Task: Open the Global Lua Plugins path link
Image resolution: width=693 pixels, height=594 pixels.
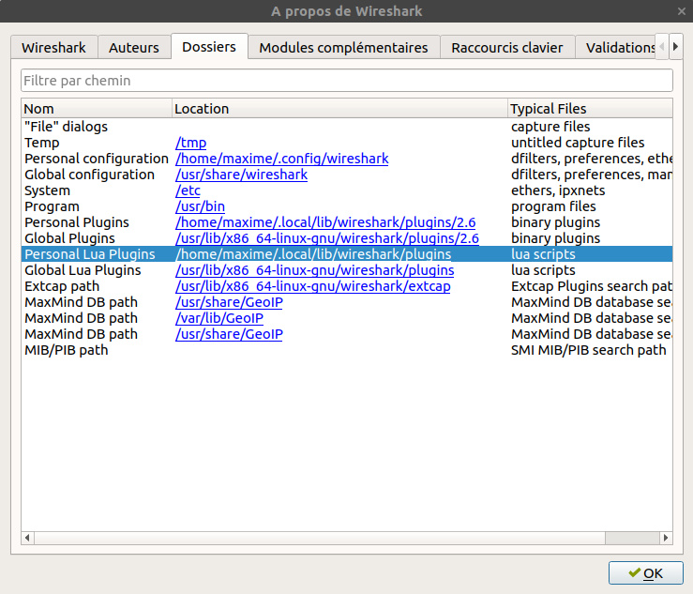Action: tap(315, 270)
